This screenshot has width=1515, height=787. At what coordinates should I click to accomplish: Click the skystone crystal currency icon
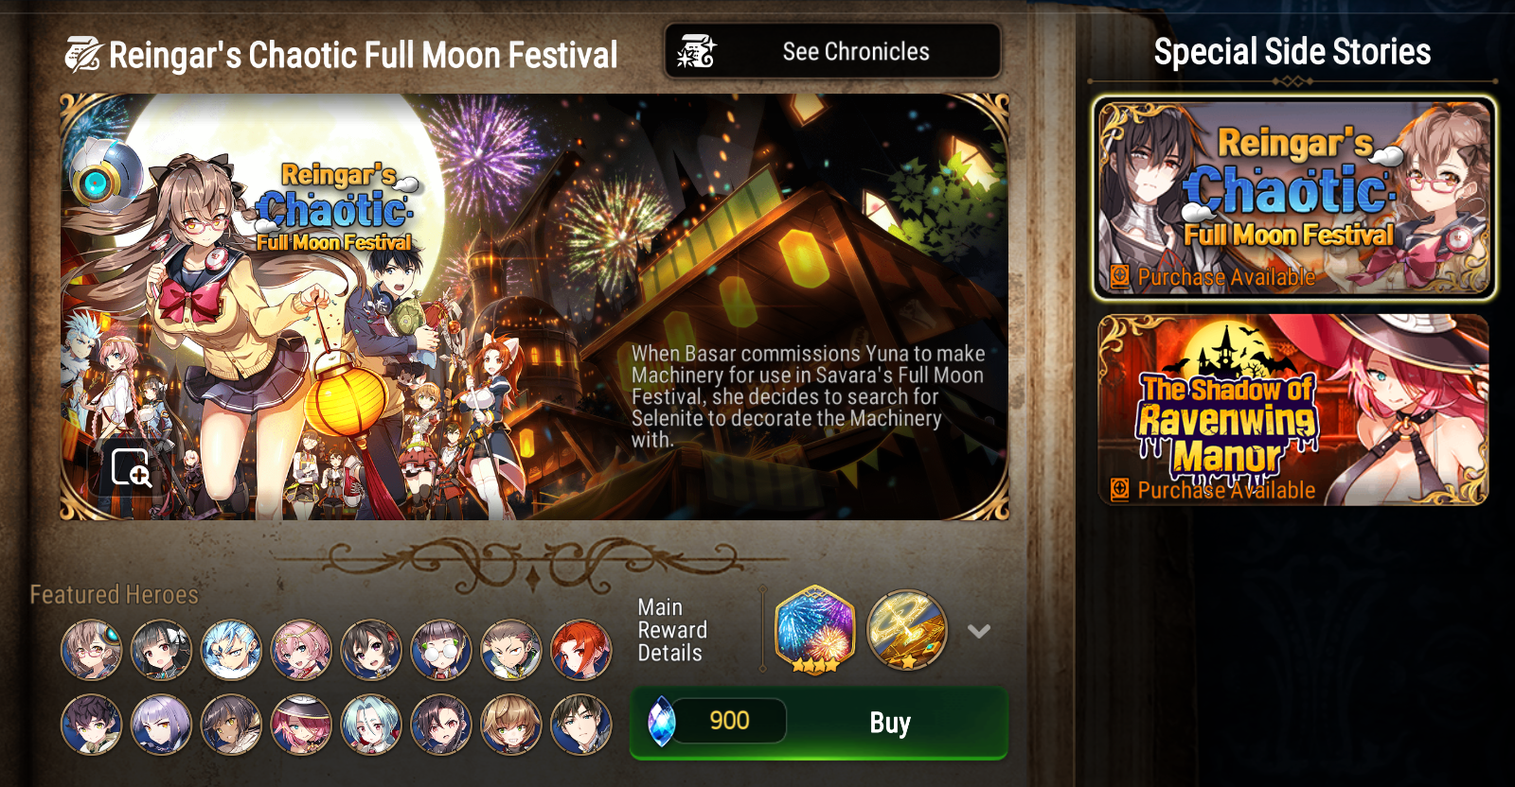tap(661, 722)
